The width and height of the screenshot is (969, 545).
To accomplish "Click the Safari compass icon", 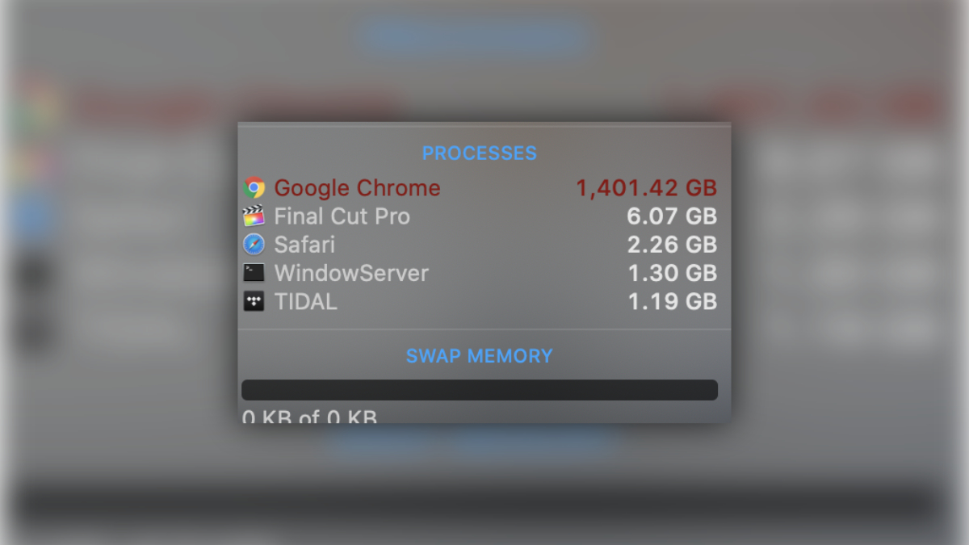I will point(254,245).
